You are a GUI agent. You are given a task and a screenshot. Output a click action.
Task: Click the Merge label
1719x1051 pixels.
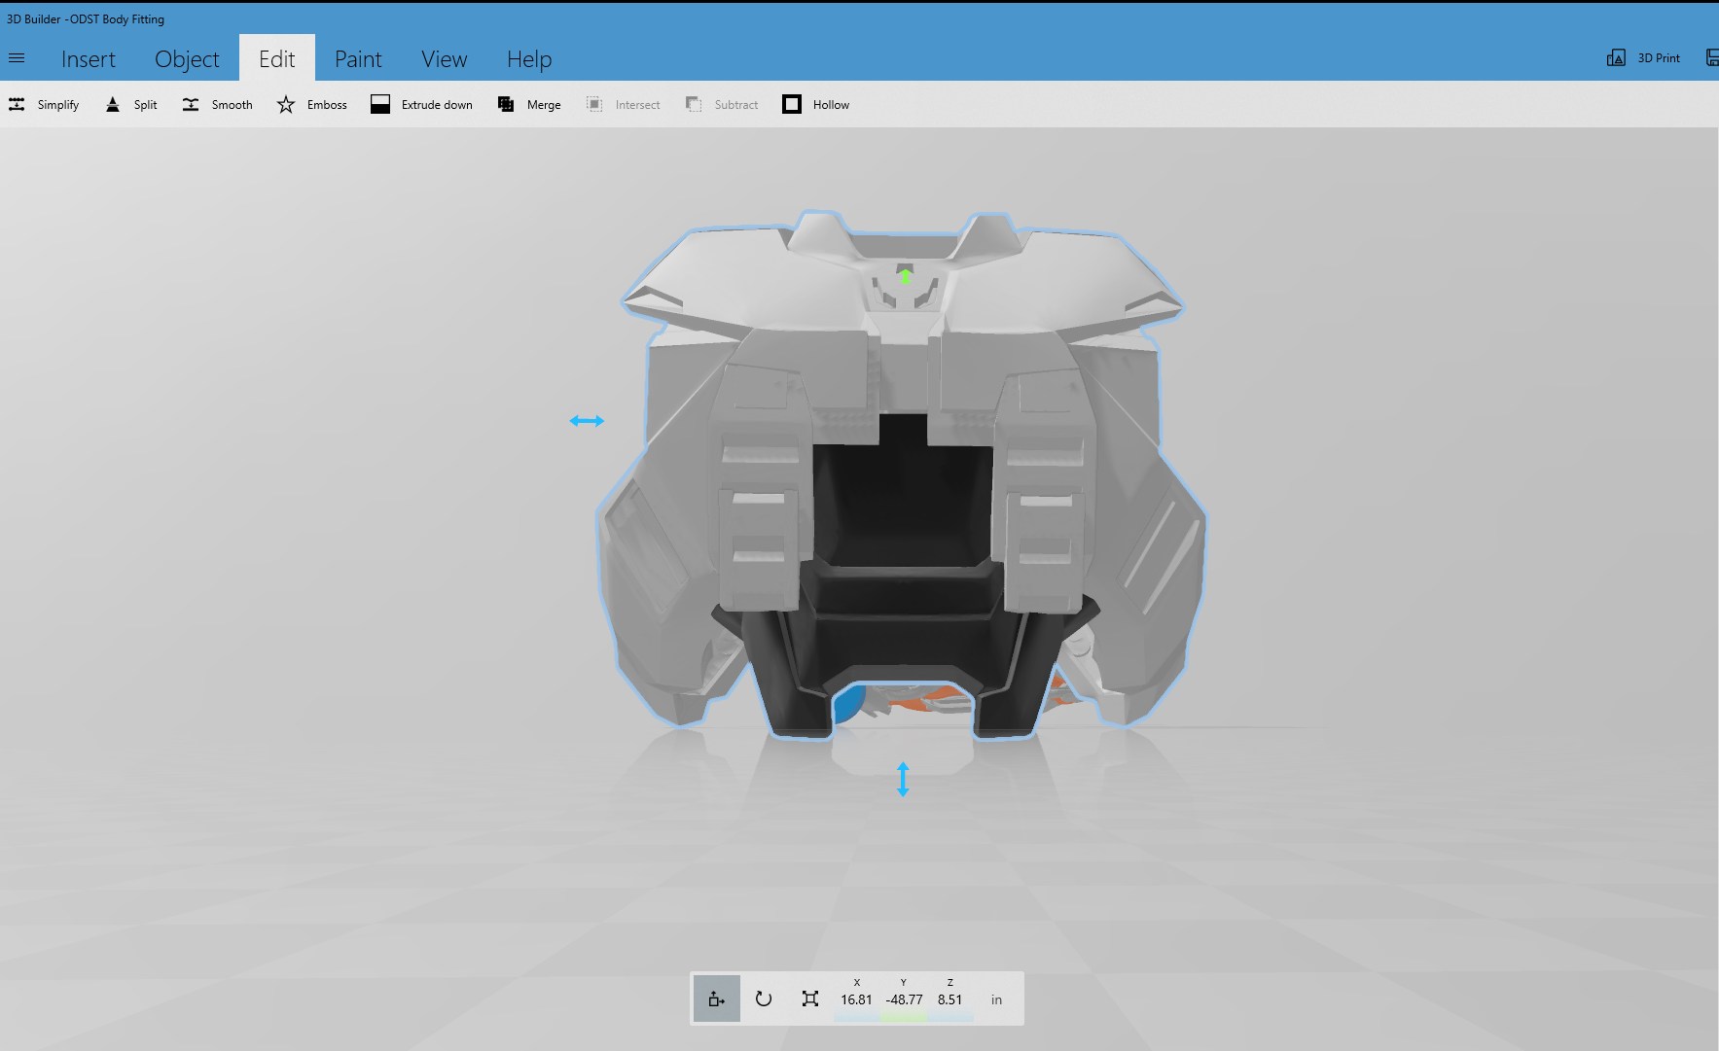pos(544,105)
